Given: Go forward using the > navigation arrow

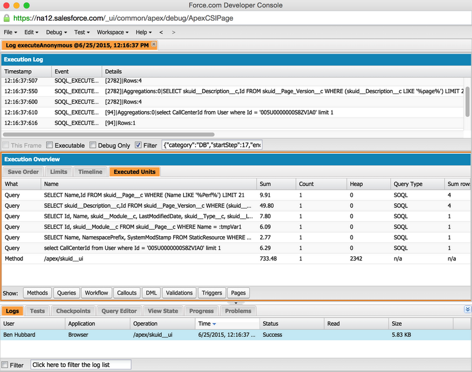Looking at the screenshot, I should pyautogui.click(x=174, y=32).
